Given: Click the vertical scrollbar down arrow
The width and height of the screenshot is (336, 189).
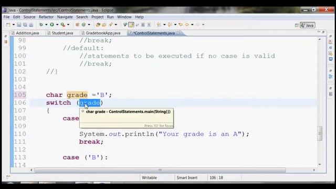Looking at the screenshot, I should click(x=320, y=164).
